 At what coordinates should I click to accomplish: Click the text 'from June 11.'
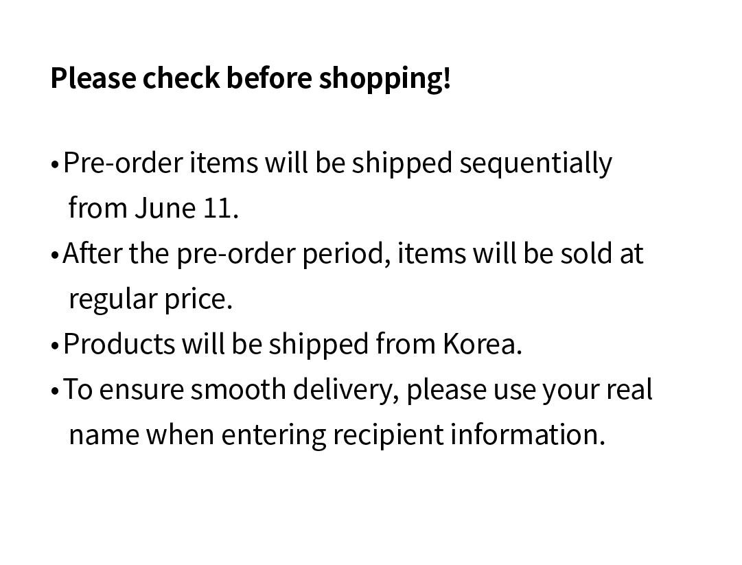pyautogui.click(x=154, y=208)
